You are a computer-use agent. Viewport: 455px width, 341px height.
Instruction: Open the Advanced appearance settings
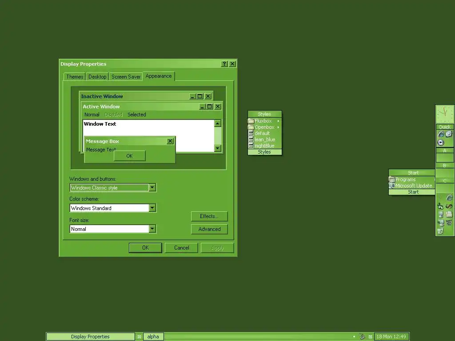209,229
